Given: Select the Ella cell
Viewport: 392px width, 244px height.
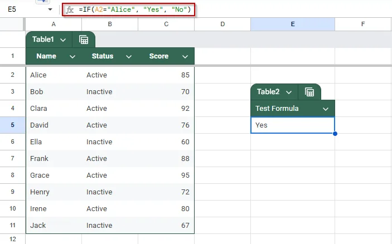Looking at the screenshot, I should pos(54,142).
